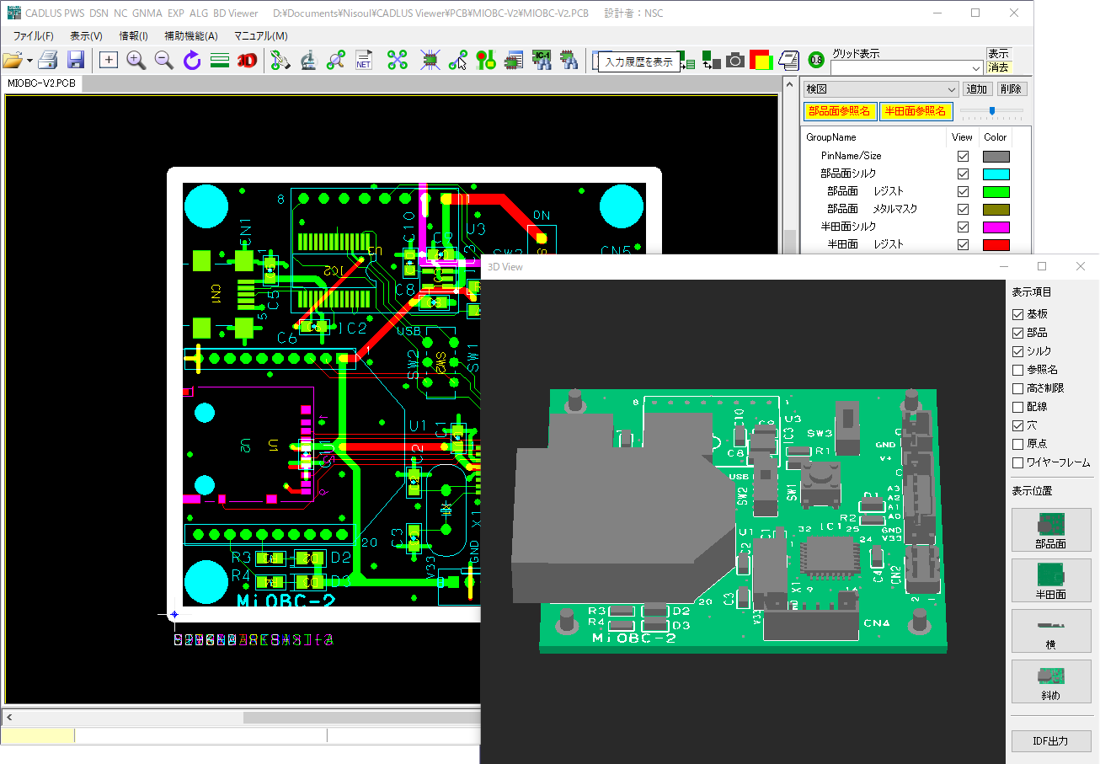This screenshot has width=1100, height=764.
Task: Click the 部品面 view position thumbnail
Action: (x=1050, y=530)
